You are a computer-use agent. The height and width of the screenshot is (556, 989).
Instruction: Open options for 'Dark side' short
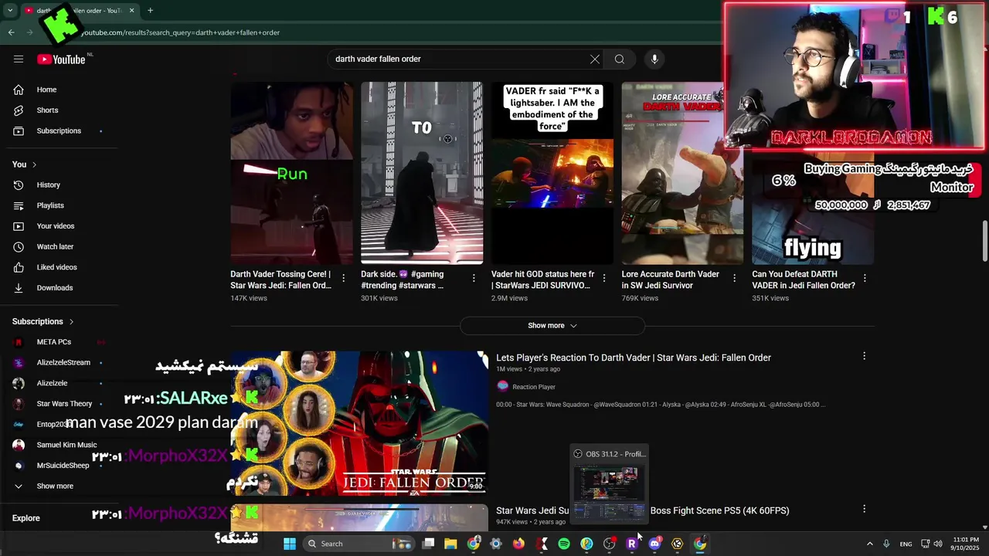pyautogui.click(x=474, y=278)
